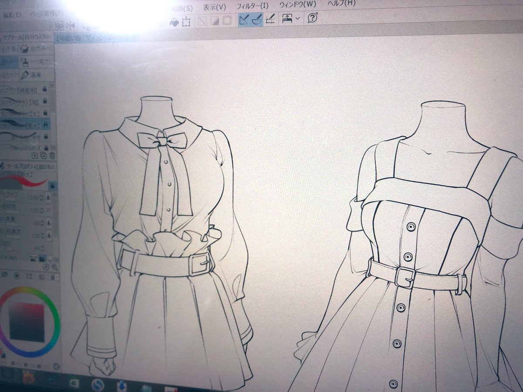Open the dropdown next to the ruler toolbar icon

(298, 18)
